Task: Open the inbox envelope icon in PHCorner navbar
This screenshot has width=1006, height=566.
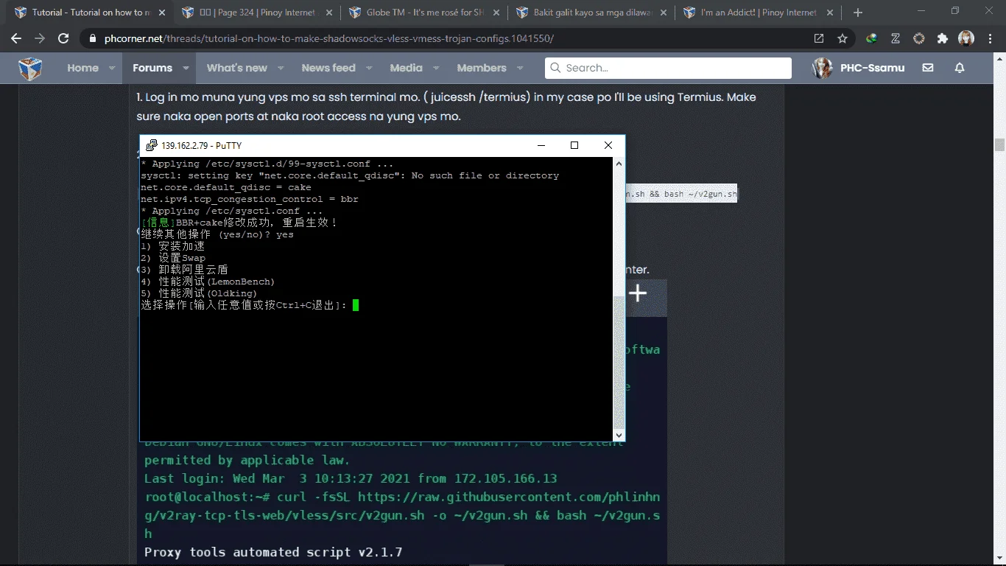Action: [x=928, y=68]
